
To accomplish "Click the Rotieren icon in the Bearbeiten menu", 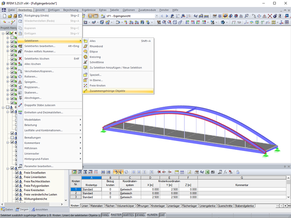I will point(20,76).
